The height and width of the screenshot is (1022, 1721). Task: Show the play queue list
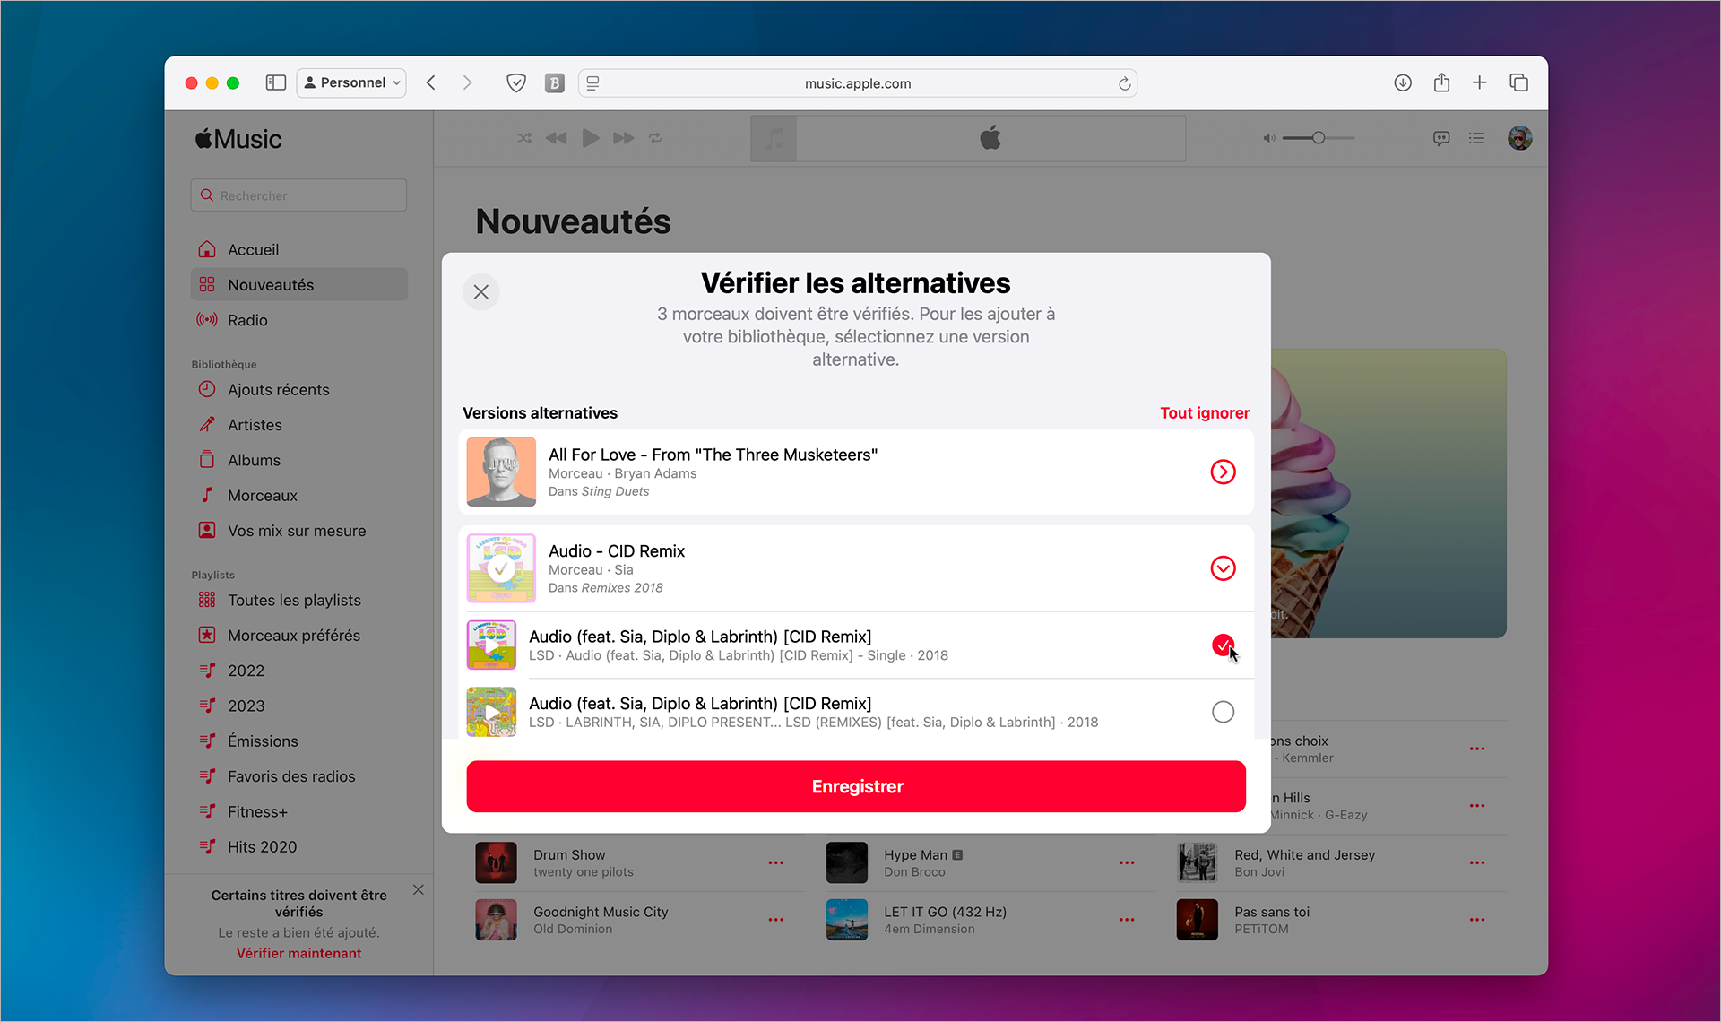(1476, 138)
